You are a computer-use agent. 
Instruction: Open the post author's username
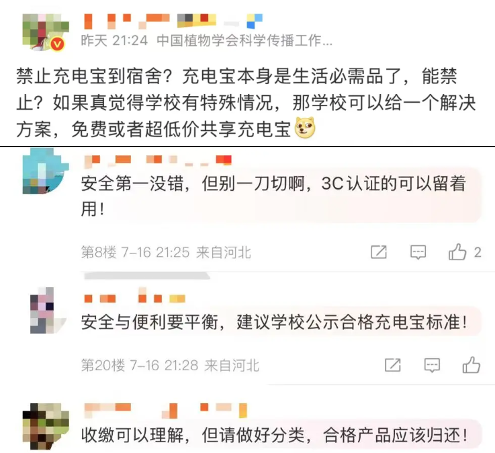(173, 21)
